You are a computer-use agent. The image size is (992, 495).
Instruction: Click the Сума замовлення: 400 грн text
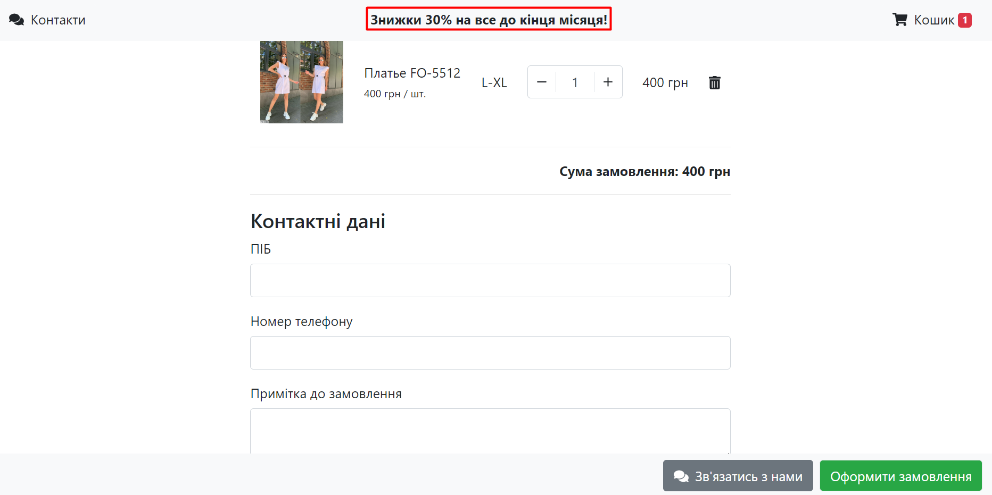[x=644, y=172]
